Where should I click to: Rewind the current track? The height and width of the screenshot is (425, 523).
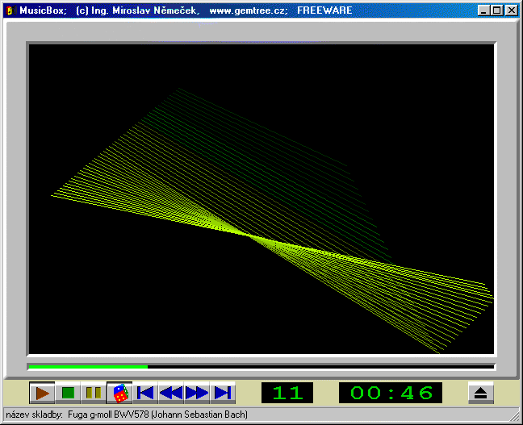(171, 393)
